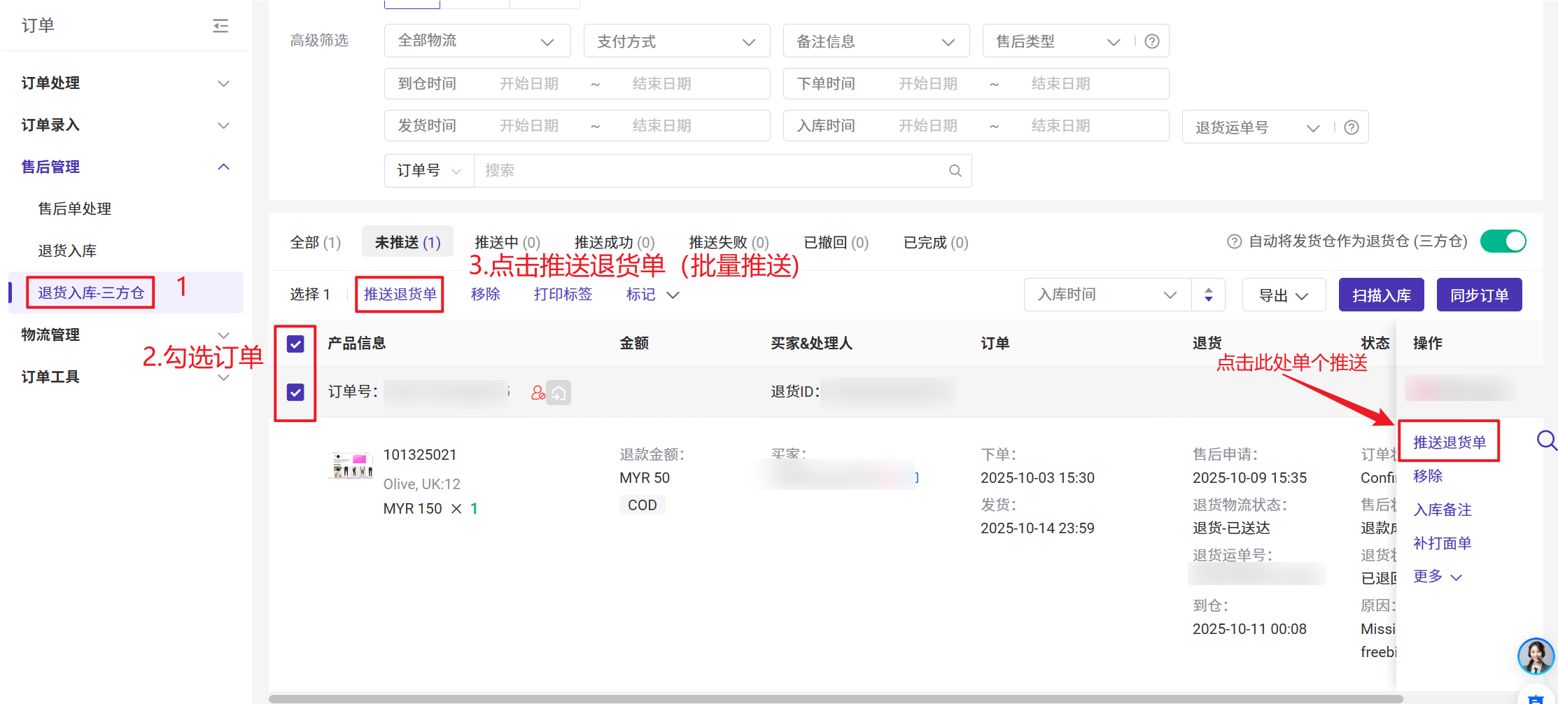Select 退货入库 in the sidebar
This screenshot has width=1558, height=704.
tap(67, 251)
